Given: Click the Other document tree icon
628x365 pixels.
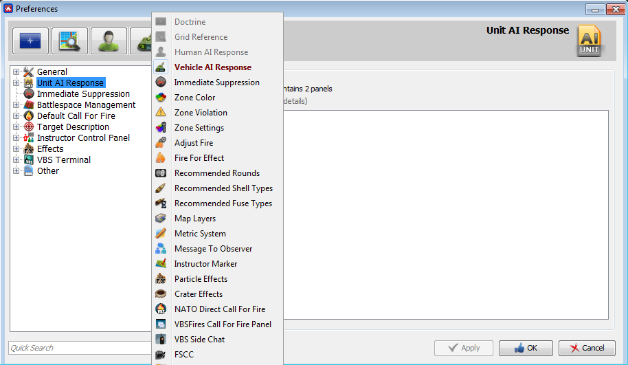Looking at the screenshot, I should point(28,170).
